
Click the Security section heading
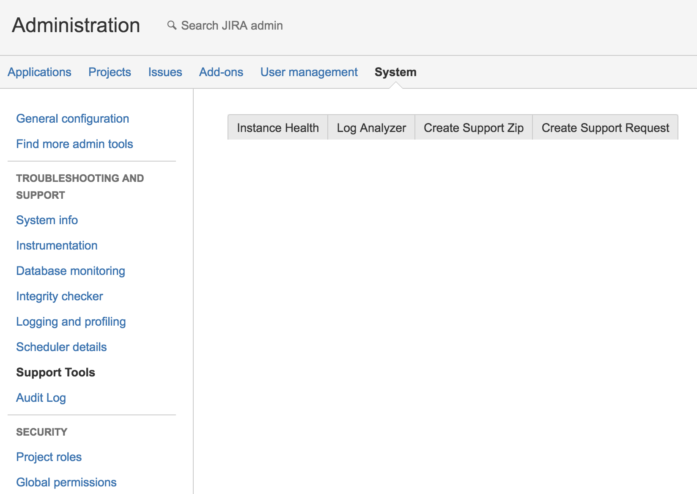point(42,432)
